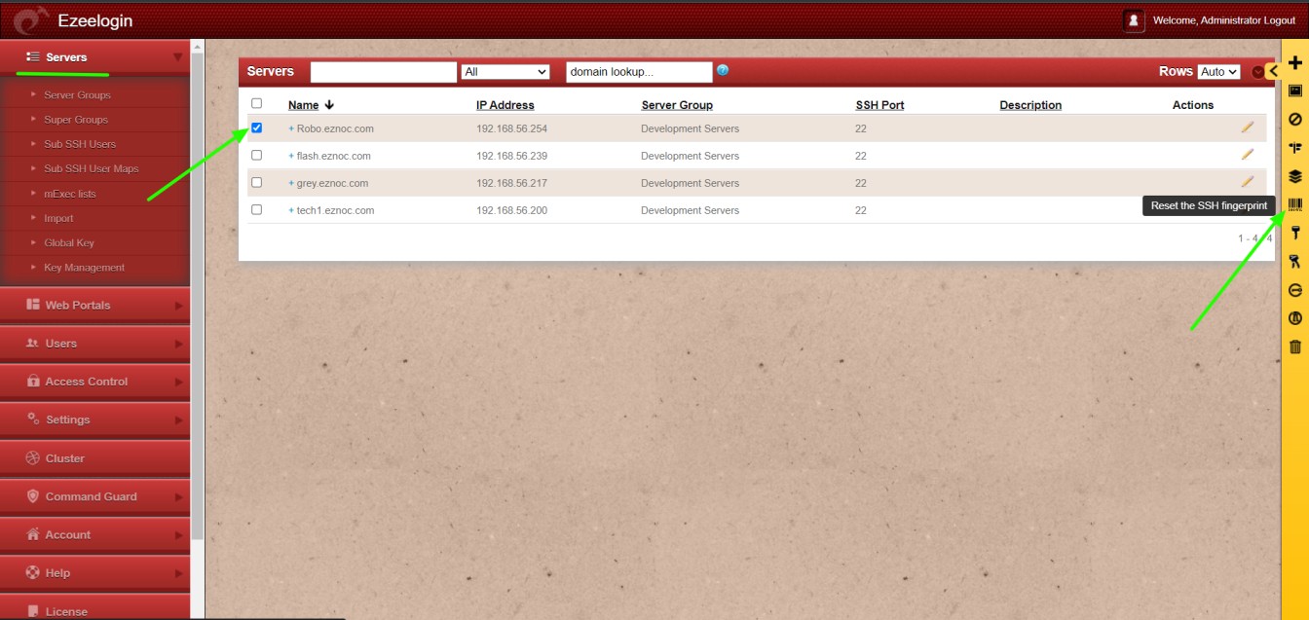Uncheck the Robo.eznoc.com checkbox
Screen dimensions: 1309x620
coord(257,128)
